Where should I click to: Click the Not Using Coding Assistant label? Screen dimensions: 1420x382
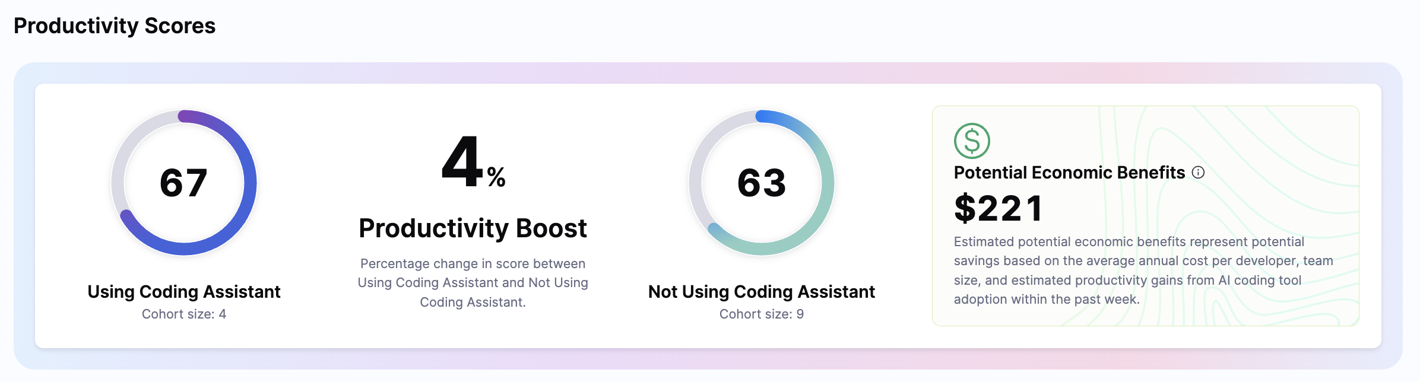coord(762,292)
